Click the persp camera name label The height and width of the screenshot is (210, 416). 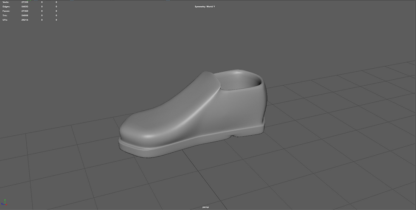[205, 207]
